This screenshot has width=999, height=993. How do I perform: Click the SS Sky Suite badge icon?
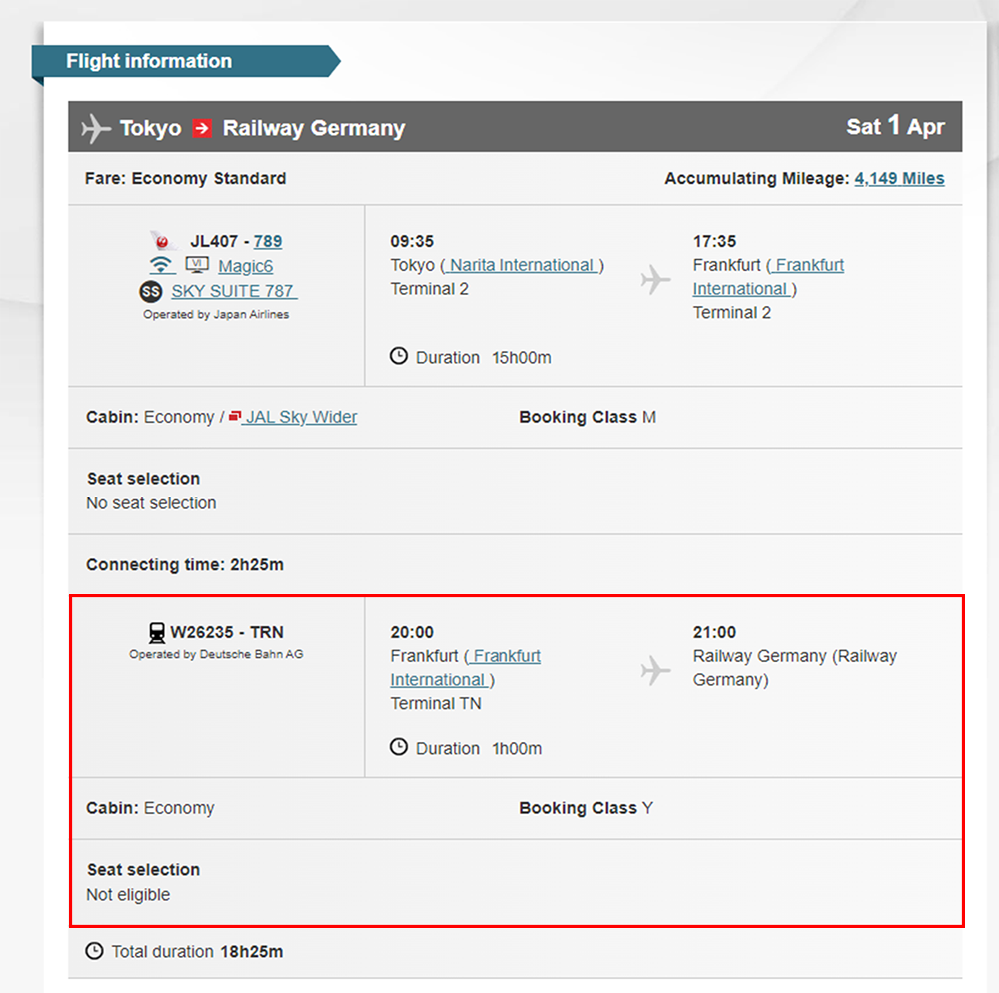pyautogui.click(x=150, y=291)
